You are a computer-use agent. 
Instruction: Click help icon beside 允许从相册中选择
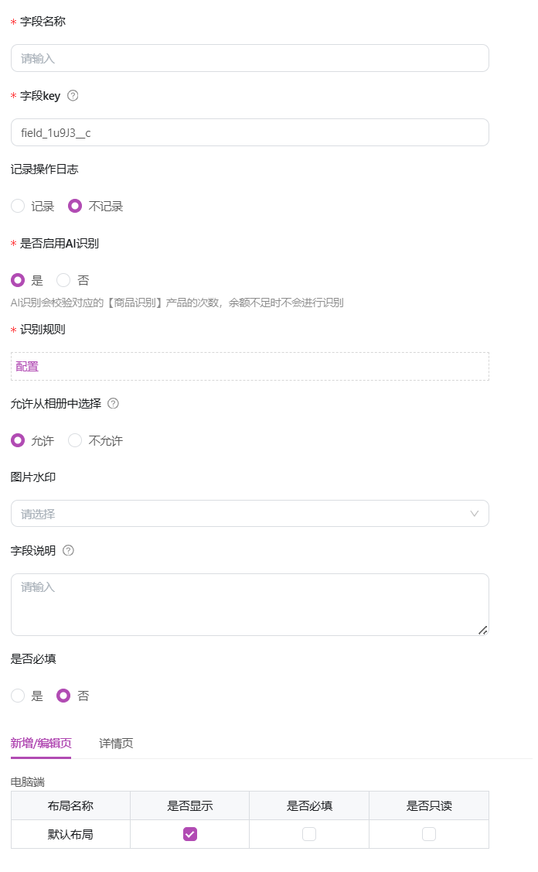113,404
